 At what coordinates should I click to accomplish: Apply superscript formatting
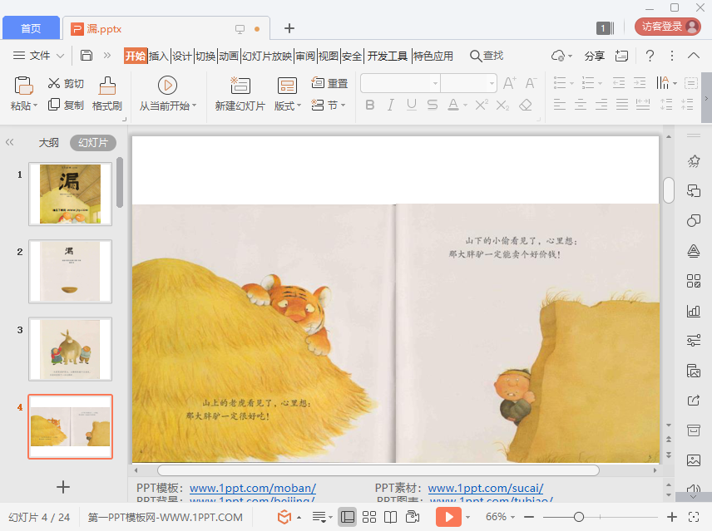[482, 106]
